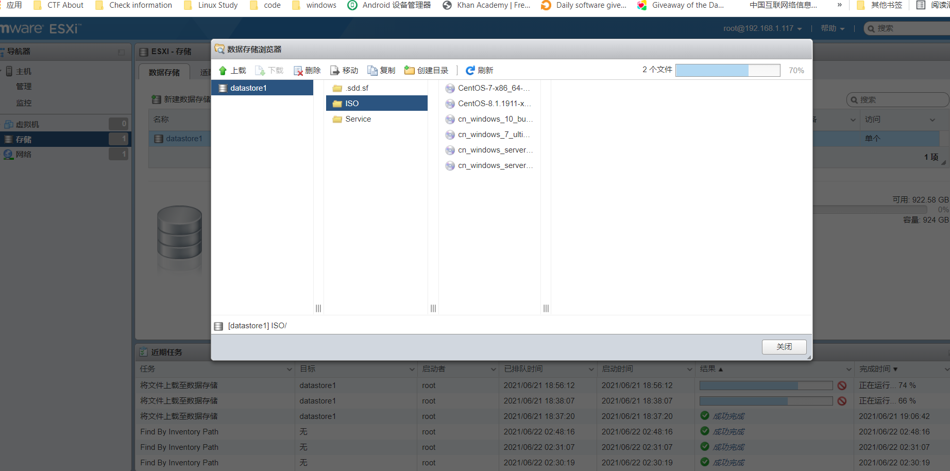950x471 pixels.
Task: Click the upload (上载) icon in toolbar
Action: [x=223, y=71]
